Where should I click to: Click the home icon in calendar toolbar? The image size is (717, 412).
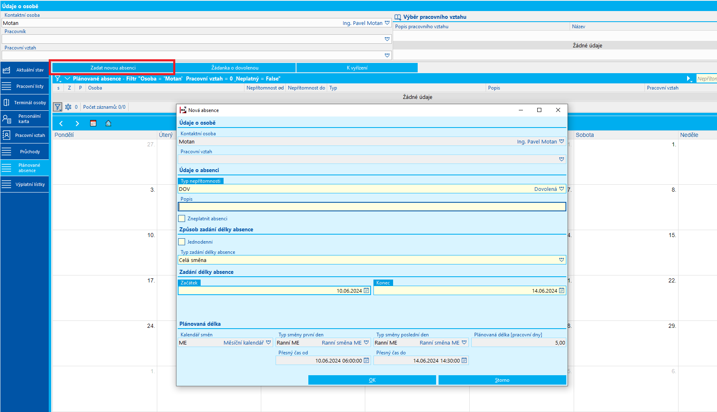109,123
